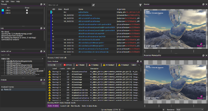Open the View menu
The height and width of the screenshot is (111, 208).
click(12, 1)
